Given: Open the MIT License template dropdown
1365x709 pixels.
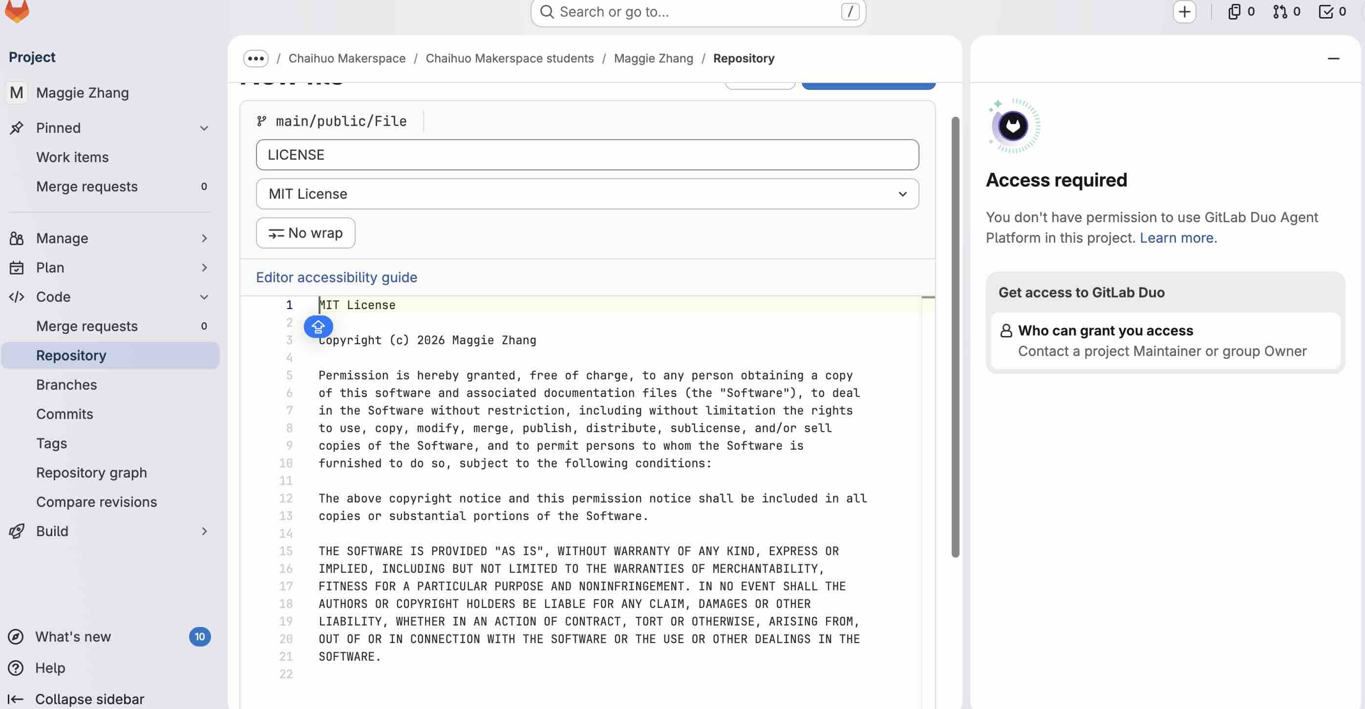Looking at the screenshot, I should [587, 194].
